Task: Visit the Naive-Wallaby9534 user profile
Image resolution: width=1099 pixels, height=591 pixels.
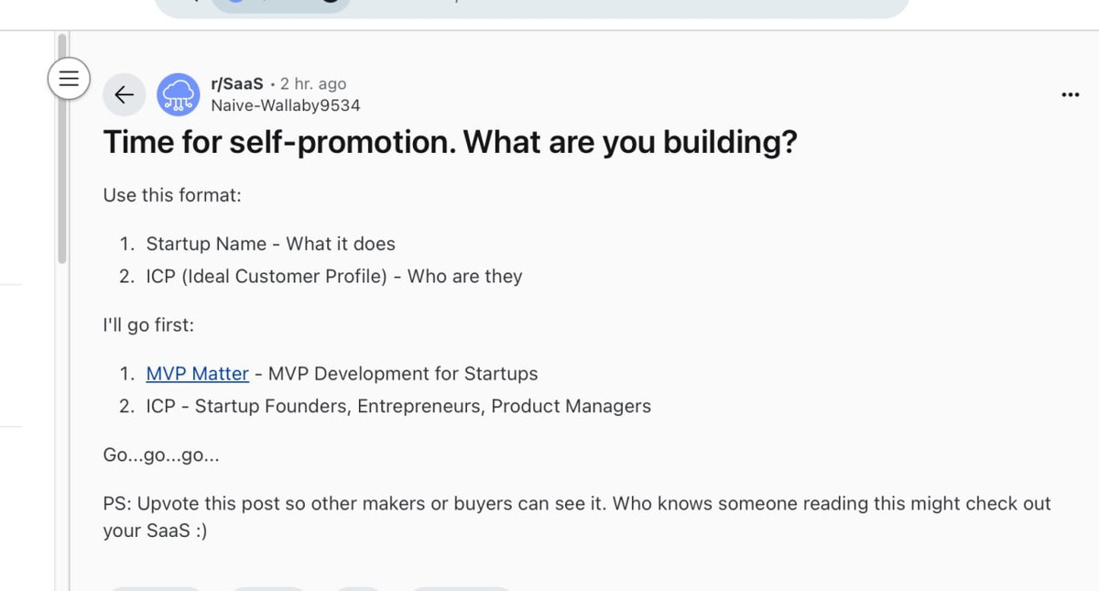Action: click(x=285, y=105)
